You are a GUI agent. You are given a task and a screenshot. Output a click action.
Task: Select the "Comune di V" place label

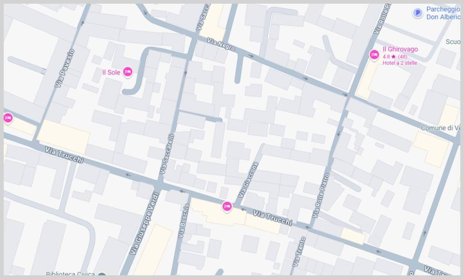click(x=440, y=128)
